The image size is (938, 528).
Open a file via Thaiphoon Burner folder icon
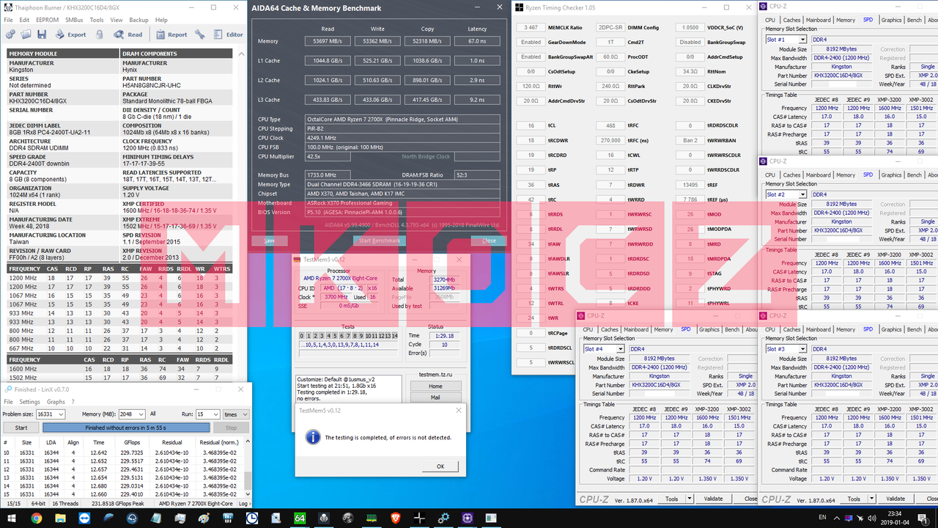[26, 34]
